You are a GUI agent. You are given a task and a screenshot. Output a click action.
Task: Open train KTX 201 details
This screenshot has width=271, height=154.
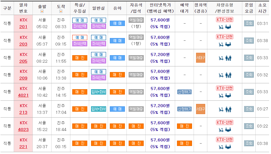point(23,27)
